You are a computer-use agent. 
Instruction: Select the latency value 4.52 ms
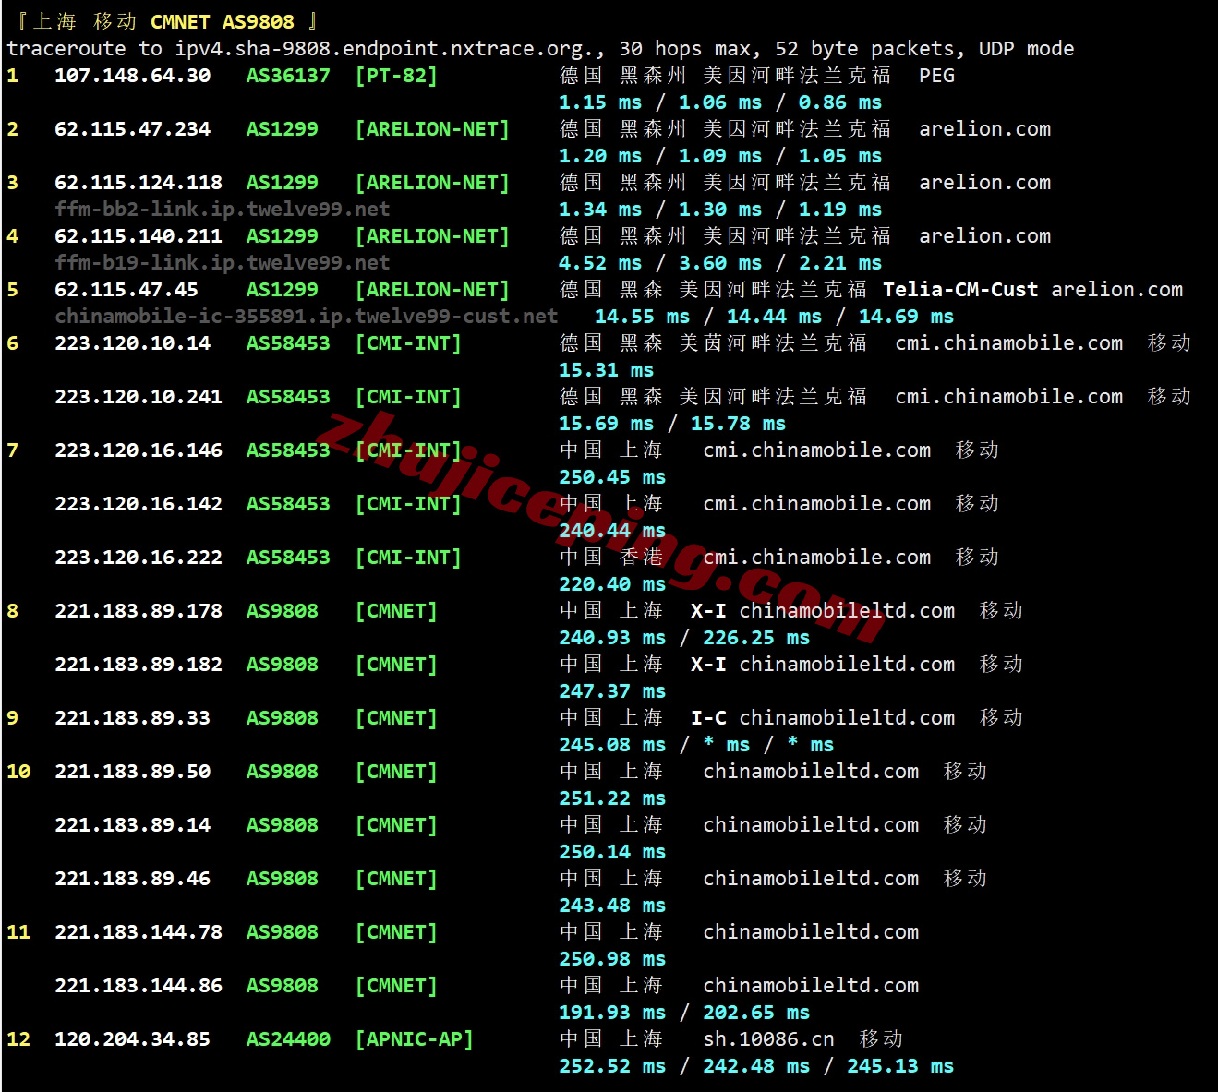[x=600, y=263]
